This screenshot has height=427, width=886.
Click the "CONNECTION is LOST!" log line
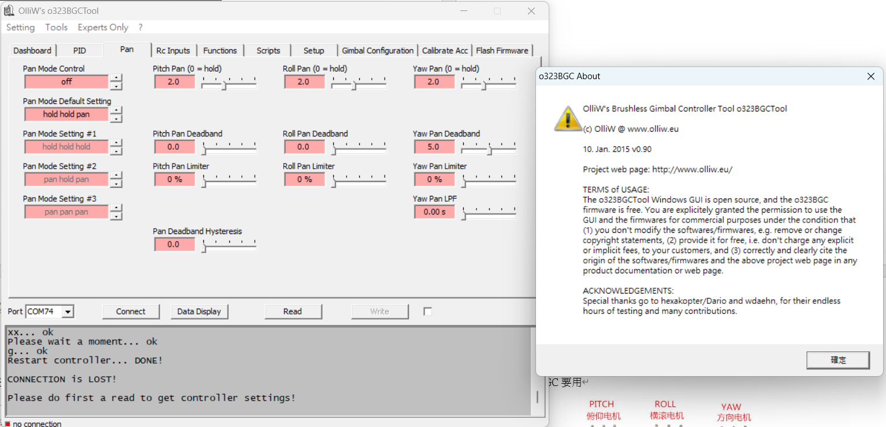62,379
